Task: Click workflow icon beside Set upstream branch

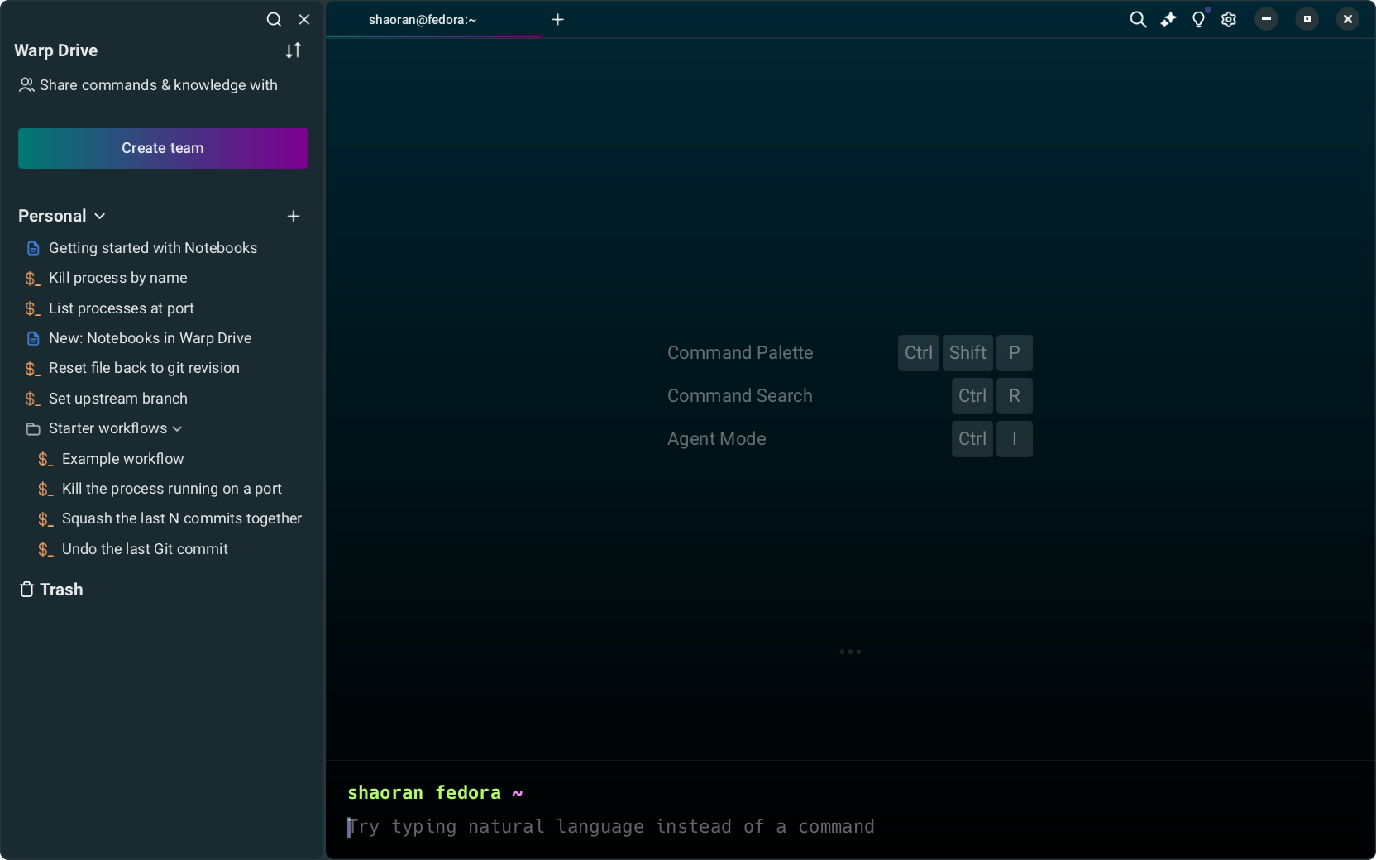Action: click(32, 399)
